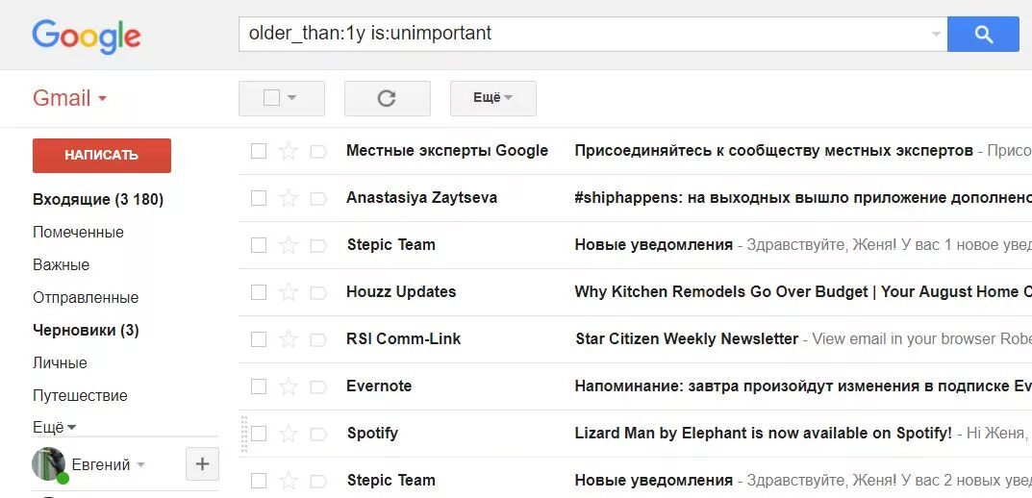
Task: Click the Google logo
Action: pos(87,37)
